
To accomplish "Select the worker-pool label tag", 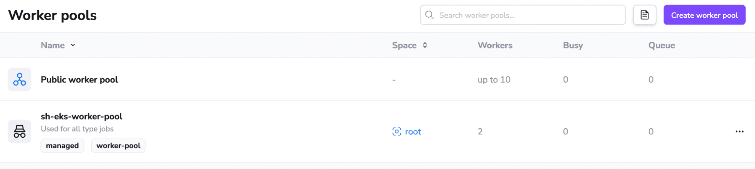I will (118, 146).
